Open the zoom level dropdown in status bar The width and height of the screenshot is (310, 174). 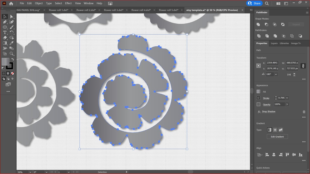(x=30, y=172)
